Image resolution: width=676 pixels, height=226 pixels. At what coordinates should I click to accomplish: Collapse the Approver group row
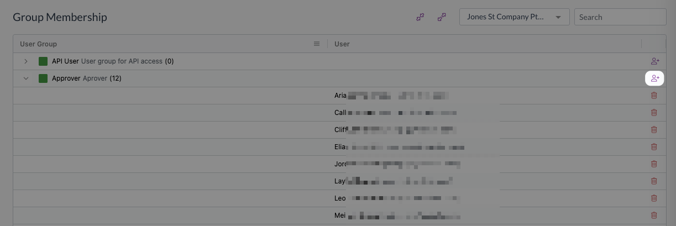26,78
